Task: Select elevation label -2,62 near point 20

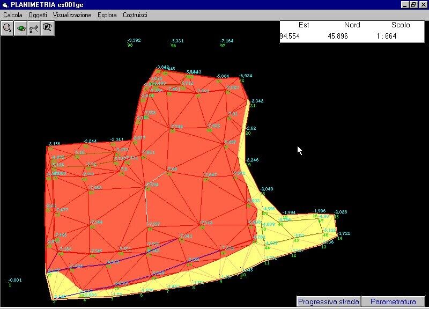Action: click(x=251, y=128)
